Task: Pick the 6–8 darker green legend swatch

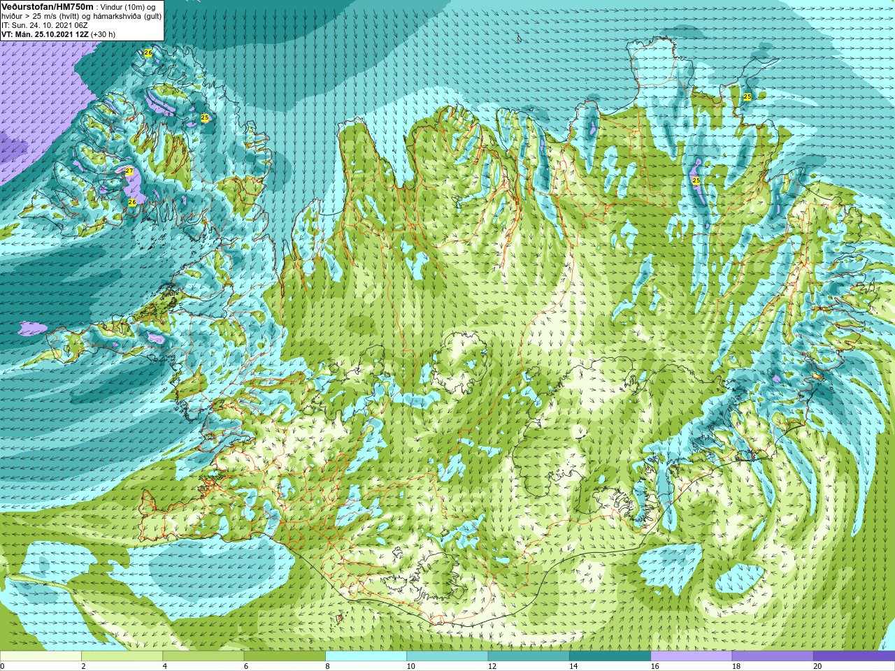Action: [x=285, y=656]
